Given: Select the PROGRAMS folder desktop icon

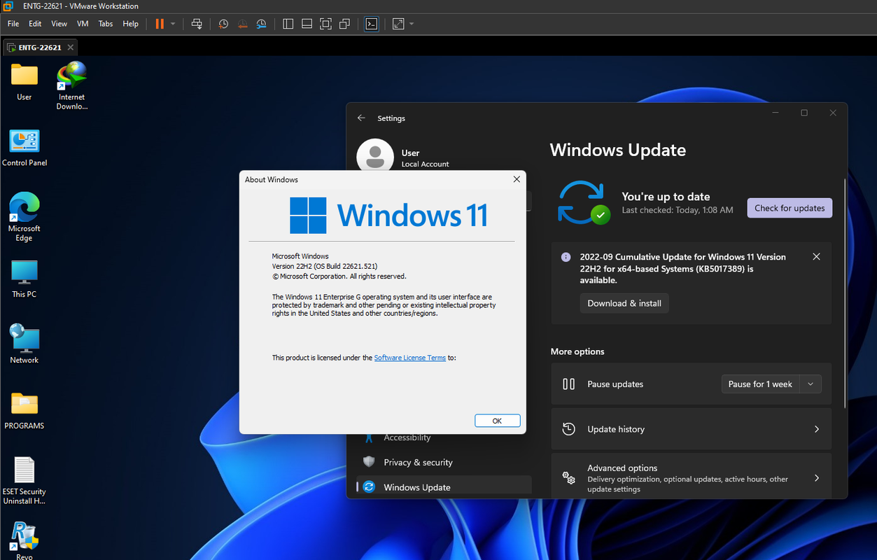Looking at the screenshot, I should (x=24, y=410).
